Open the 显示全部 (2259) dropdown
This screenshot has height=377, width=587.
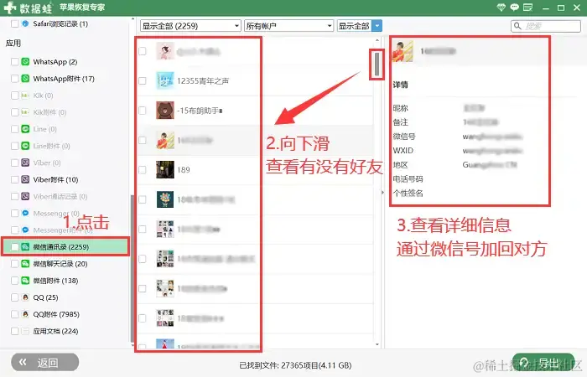(190, 26)
